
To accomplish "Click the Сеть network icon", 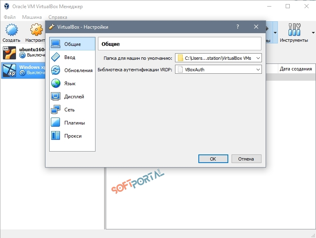I will click(x=55, y=109).
